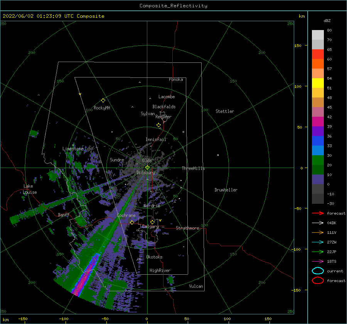
Task: Click the white 04DK arrow legend icon
Action: tap(318, 223)
